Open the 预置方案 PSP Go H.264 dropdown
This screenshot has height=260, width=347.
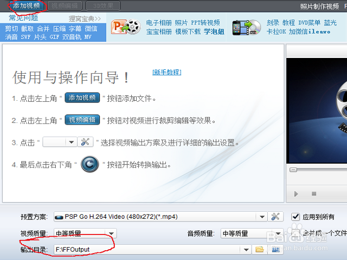(160, 217)
